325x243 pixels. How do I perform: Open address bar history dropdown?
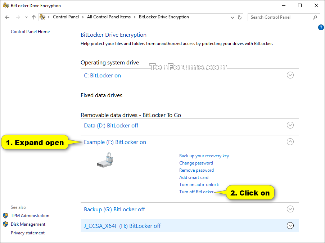click(x=233, y=17)
